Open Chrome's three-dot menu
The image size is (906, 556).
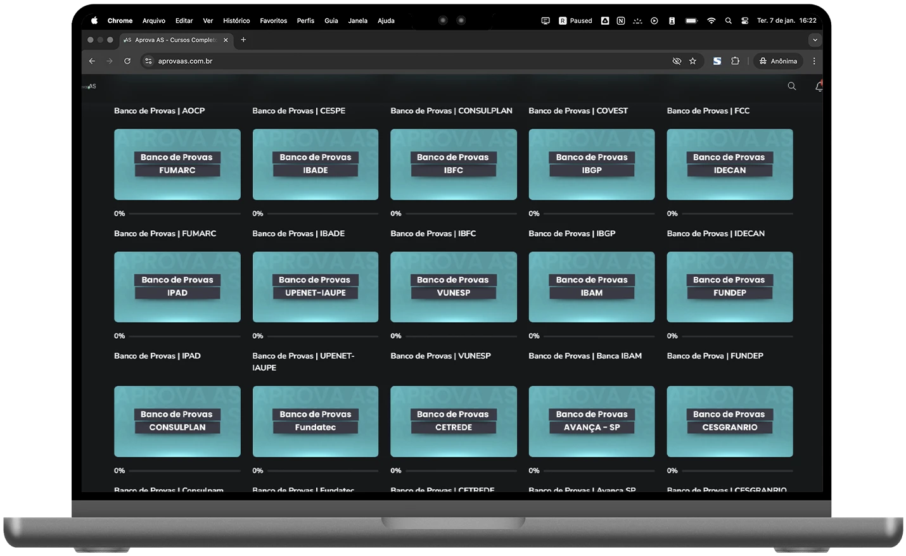tap(814, 61)
